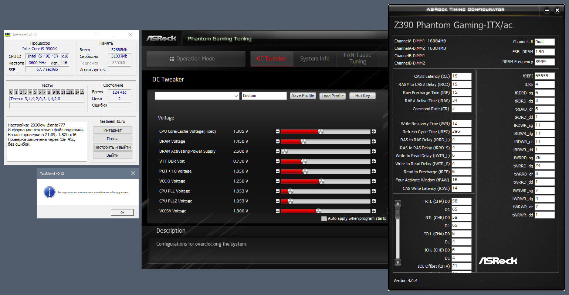This screenshot has width=569, height=295.
Task: Click the tWRRD_sg value field
Action: point(545,158)
